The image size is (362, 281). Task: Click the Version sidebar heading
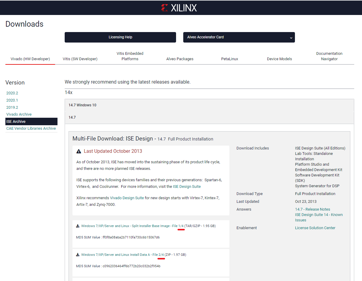(x=15, y=83)
